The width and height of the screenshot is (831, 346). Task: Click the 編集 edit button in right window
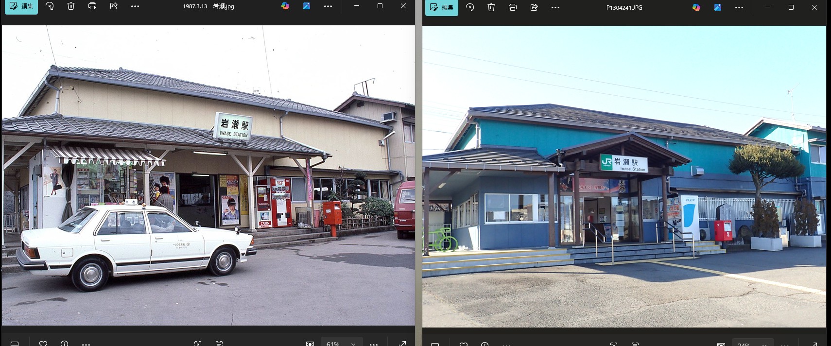pos(441,7)
